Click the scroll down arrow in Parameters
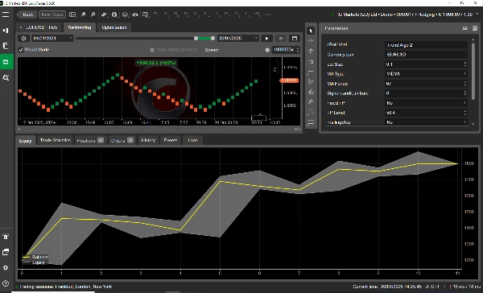This screenshot has height=293, width=483. click(x=473, y=124)
